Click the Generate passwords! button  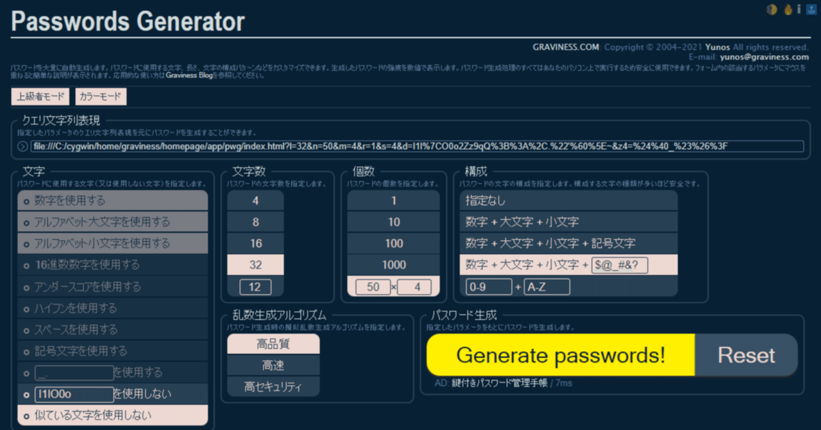pos(560,354)
